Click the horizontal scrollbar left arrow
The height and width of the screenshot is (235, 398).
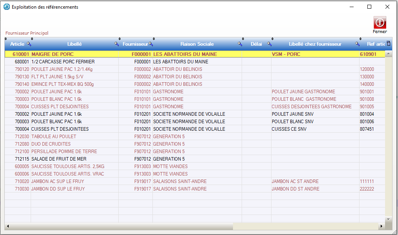point(7,227)
